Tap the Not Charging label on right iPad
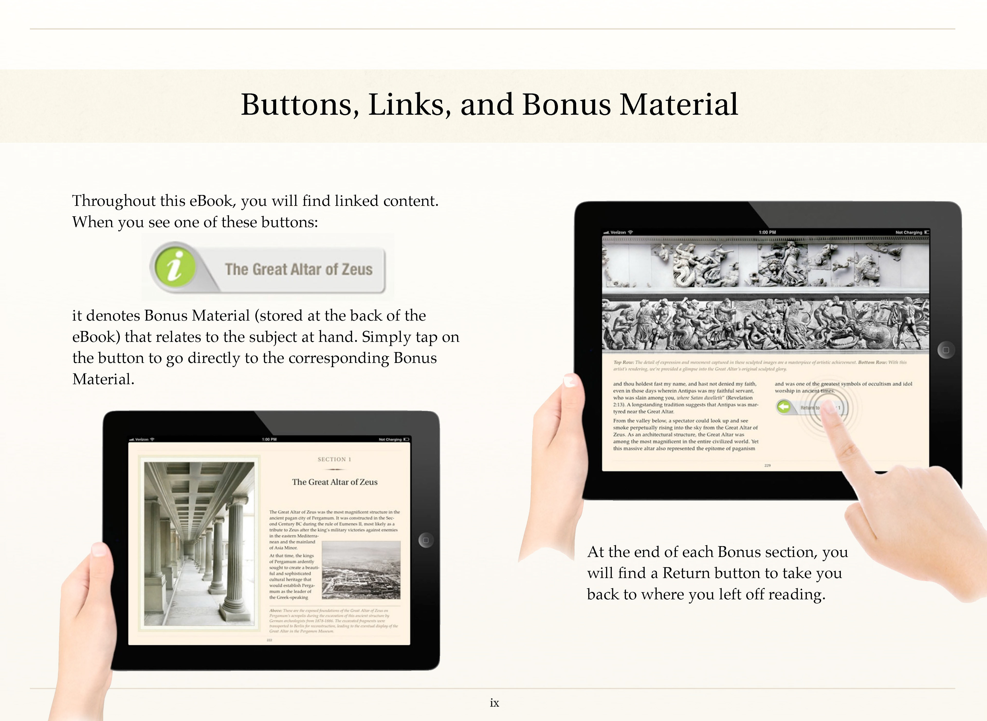 click(x=908, y=232)
